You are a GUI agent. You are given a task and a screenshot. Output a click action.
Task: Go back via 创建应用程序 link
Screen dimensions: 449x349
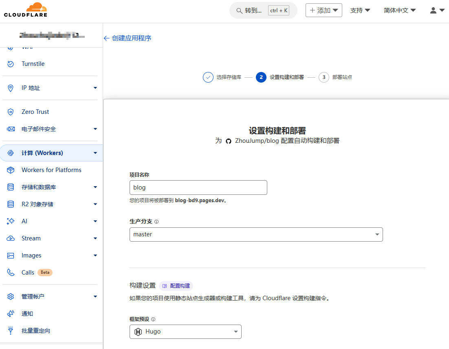[x=128, y=38]
